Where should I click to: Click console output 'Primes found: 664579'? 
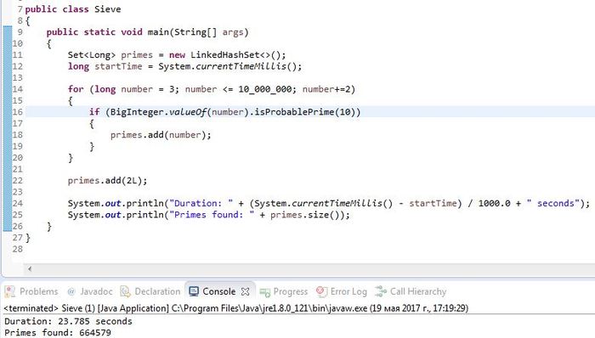(x=58, y=333)
